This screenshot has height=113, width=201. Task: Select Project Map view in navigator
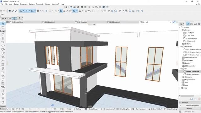(188, 24)
